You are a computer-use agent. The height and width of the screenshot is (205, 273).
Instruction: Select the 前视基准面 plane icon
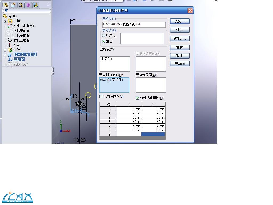click(10, 31)
